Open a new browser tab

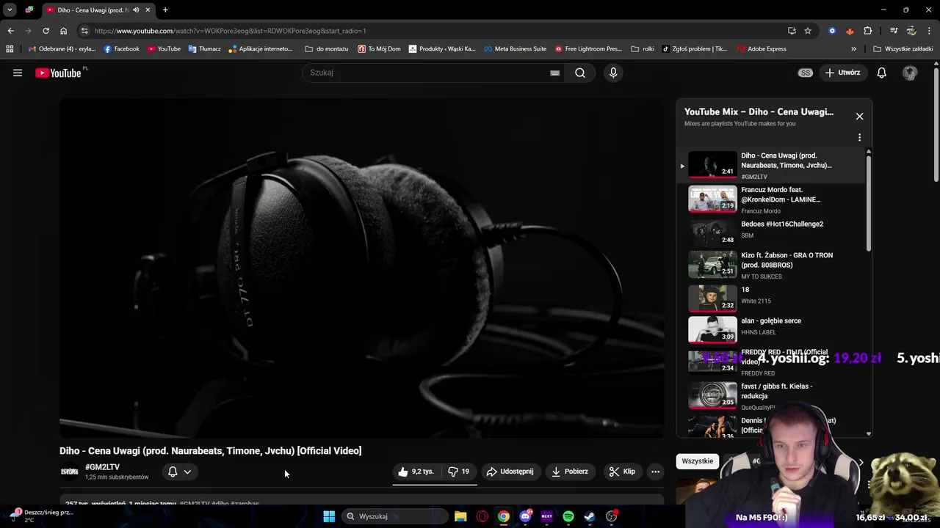pyautogui.click(x=165, y=10)
